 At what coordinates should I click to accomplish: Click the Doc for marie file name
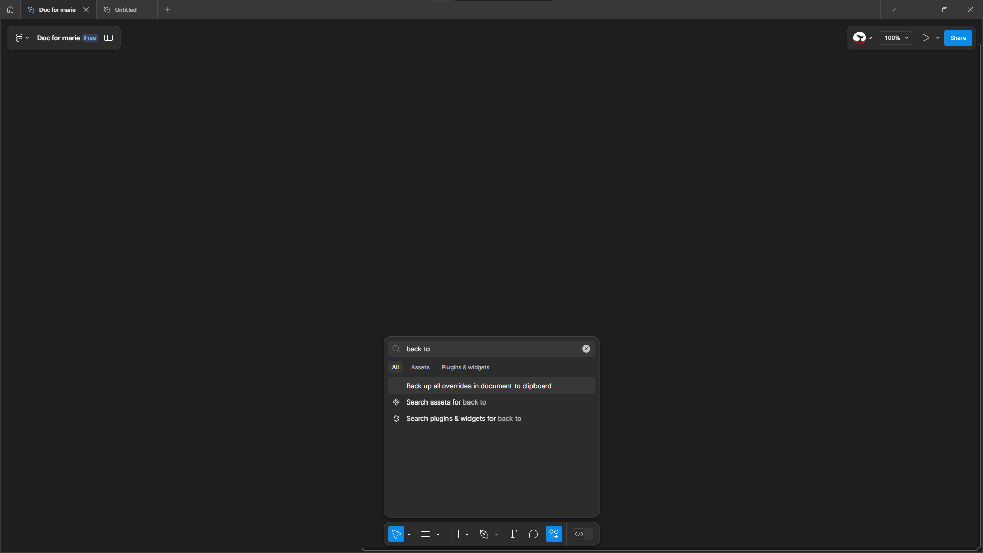point(58,38)
